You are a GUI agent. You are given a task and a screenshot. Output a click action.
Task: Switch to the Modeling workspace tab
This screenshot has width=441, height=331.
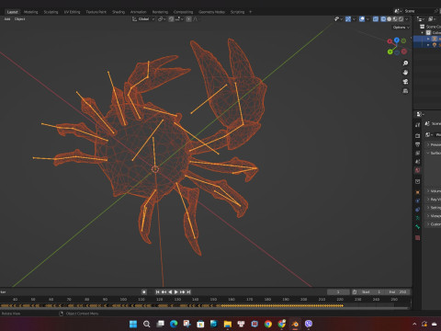[30, 12]
